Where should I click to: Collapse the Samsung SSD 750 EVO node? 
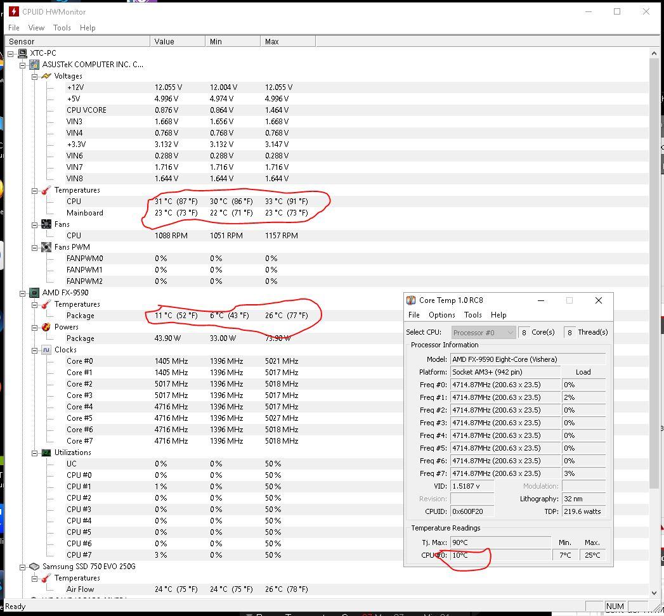(22, 567)
